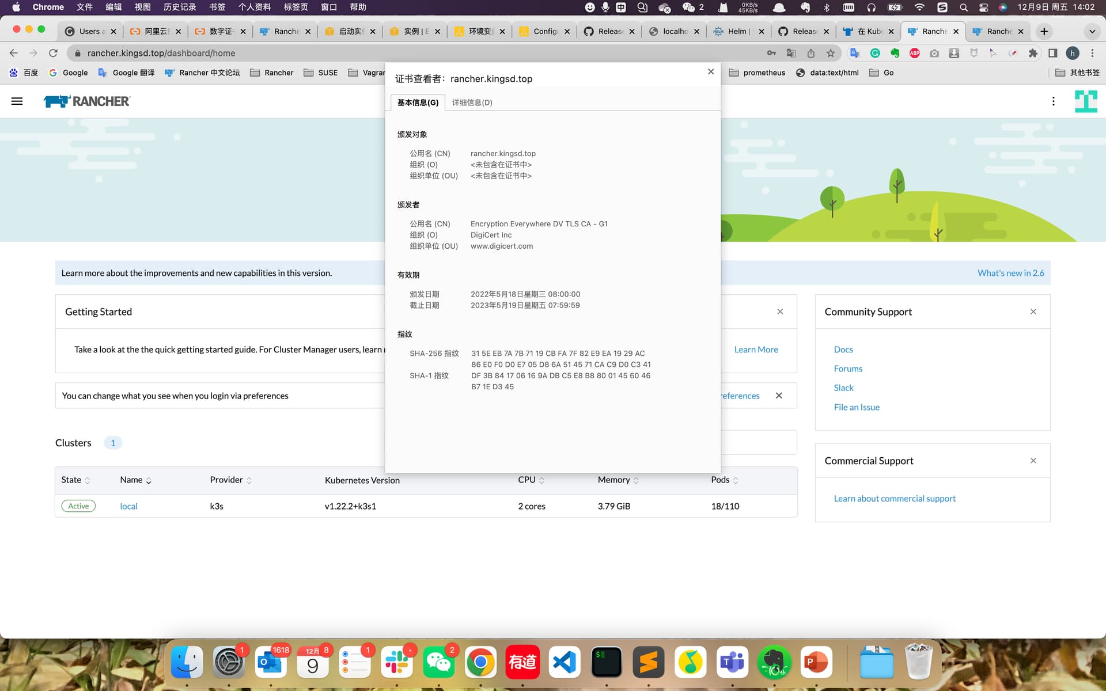Sort clusters by Name column
The width and height of the screenshot is (1106, 691).
135,480
